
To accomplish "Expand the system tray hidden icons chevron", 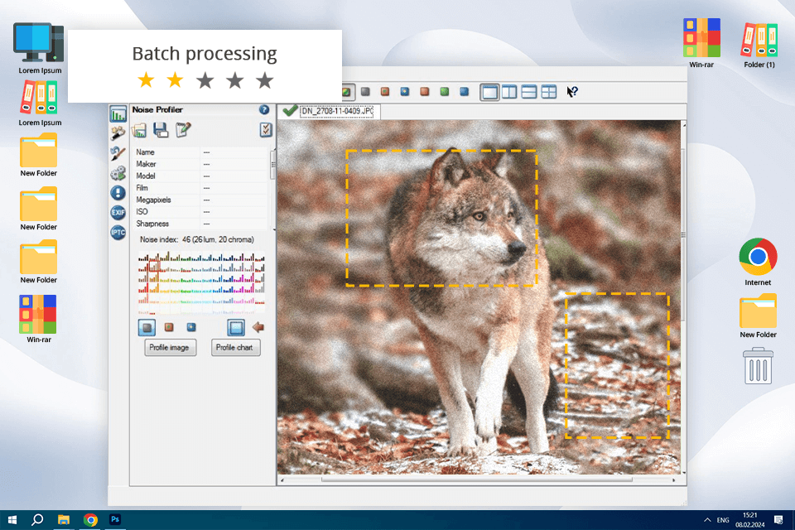I will point(707,520).
